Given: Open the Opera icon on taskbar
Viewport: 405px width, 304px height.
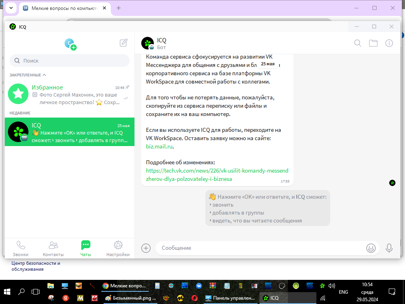Looking at the screenshot, I should [x=195, y=298].
